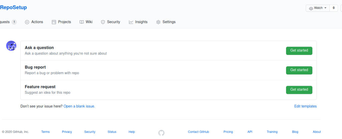Viewport: 342px width, 139px height.
Task: Click the Actions play icon
Action: click(x=27, y=22)
